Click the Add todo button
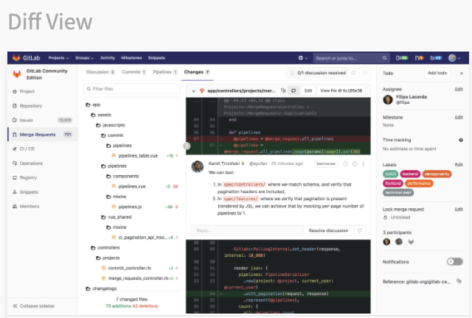This screenshot has height=318, width=472. click(x=437, y=73)
